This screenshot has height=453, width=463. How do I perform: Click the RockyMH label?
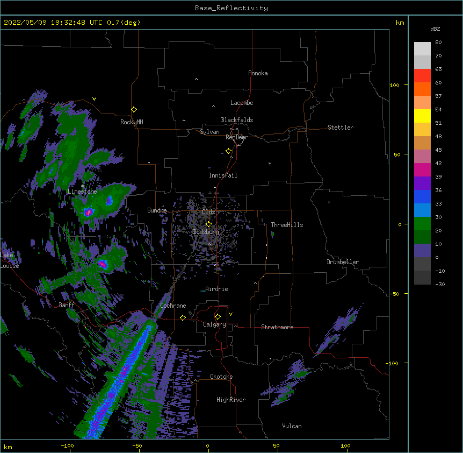click(x=132, y=122)
